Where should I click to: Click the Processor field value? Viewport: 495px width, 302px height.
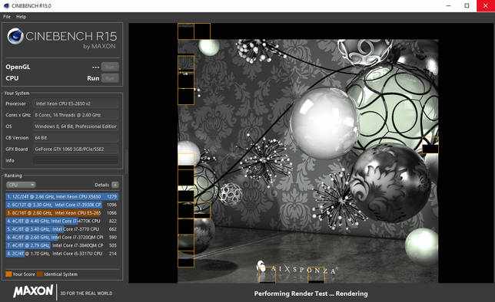[76, 103]
